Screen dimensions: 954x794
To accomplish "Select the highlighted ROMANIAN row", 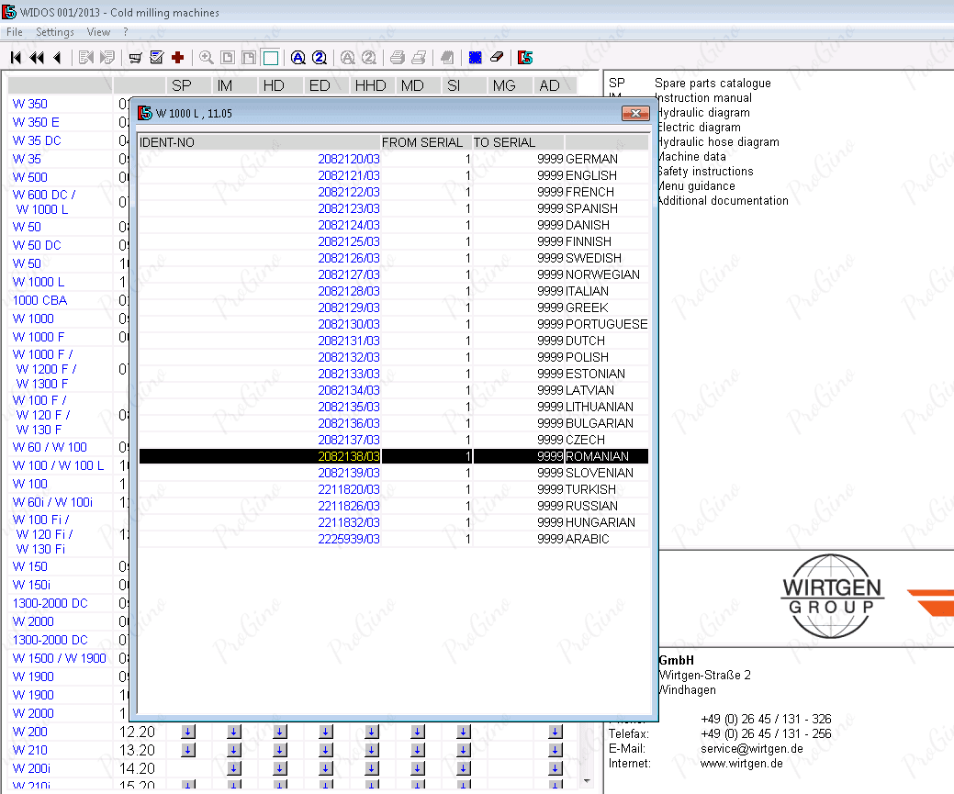I will coord(393,456).
